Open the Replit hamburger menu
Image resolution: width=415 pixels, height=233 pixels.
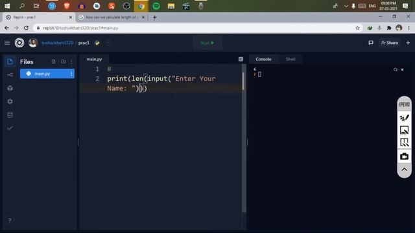[7, 43]
